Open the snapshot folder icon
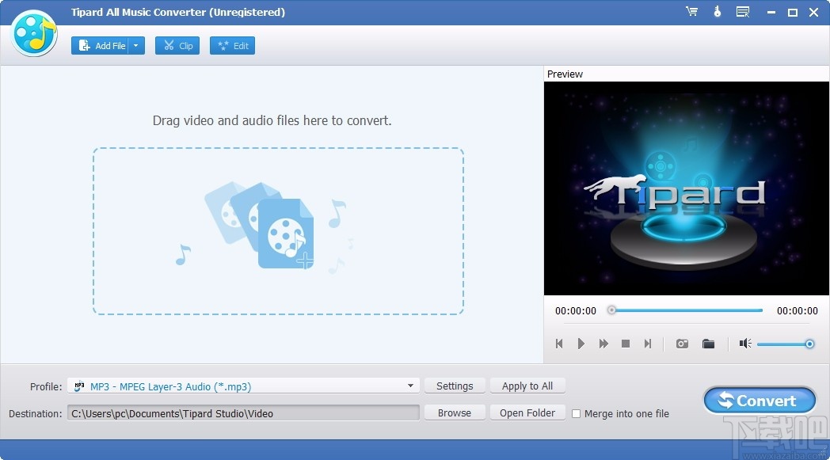 (708, 344)
